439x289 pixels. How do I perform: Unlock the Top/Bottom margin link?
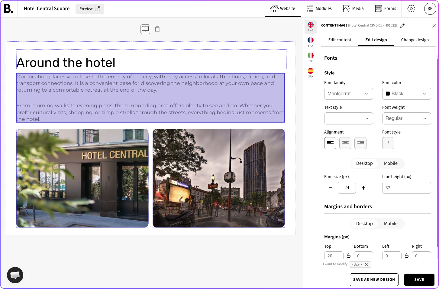point(349,256)
